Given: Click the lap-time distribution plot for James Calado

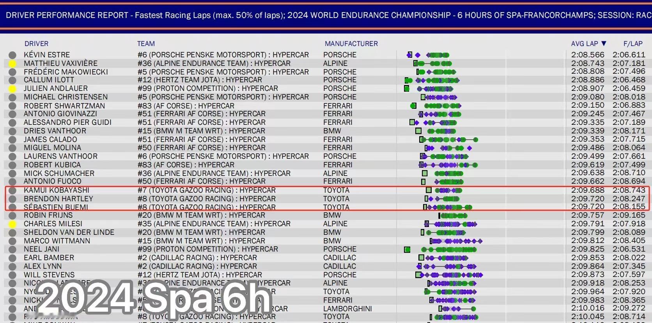Looking at the screenshot, I should pos(448,140).
